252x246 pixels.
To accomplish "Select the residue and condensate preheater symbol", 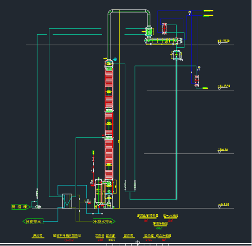I will point(67,201).
